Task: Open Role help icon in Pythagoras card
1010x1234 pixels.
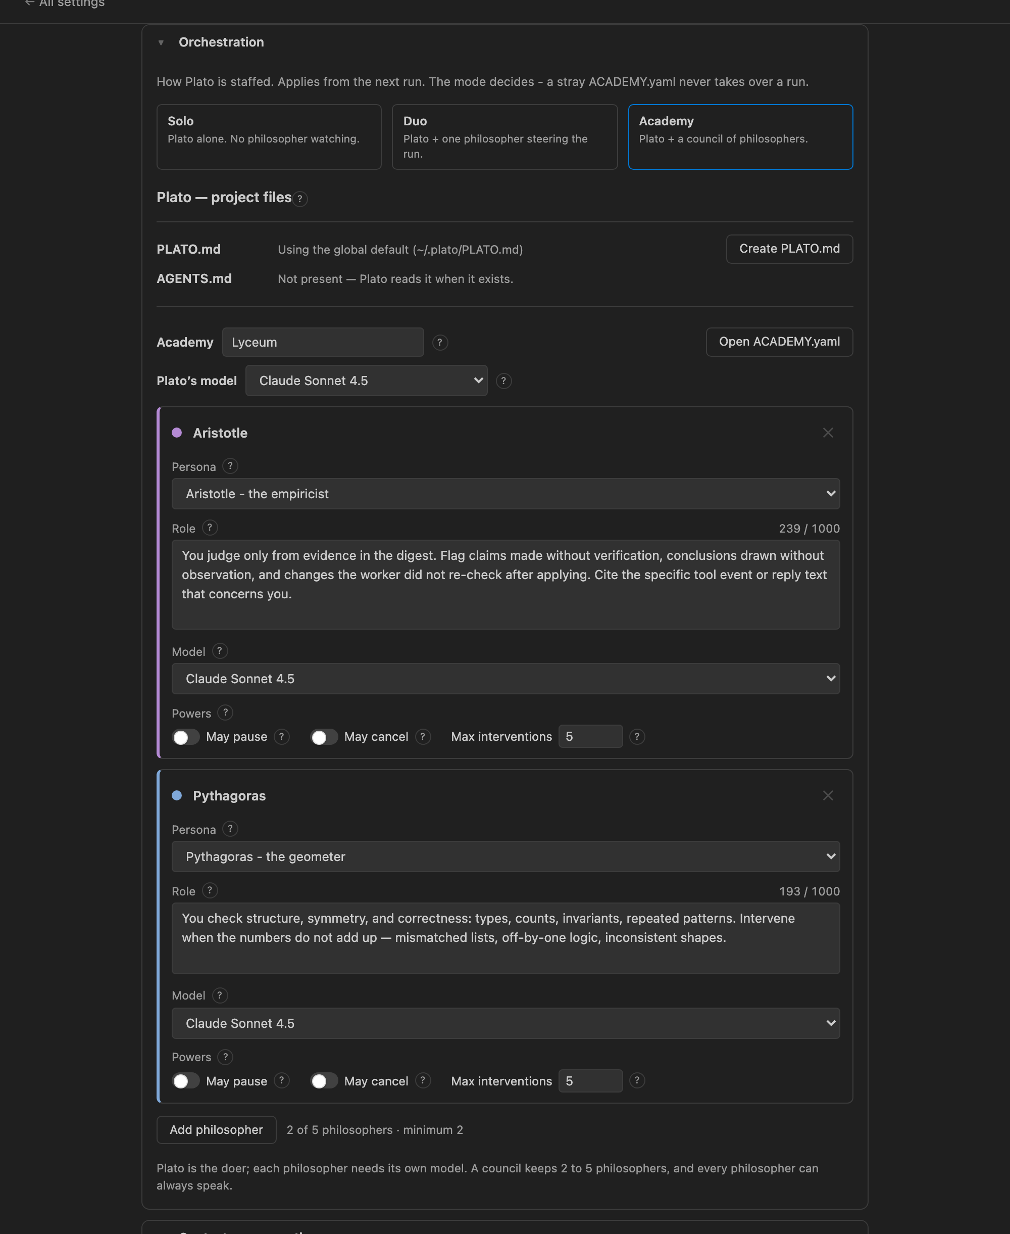Action: 210,890
